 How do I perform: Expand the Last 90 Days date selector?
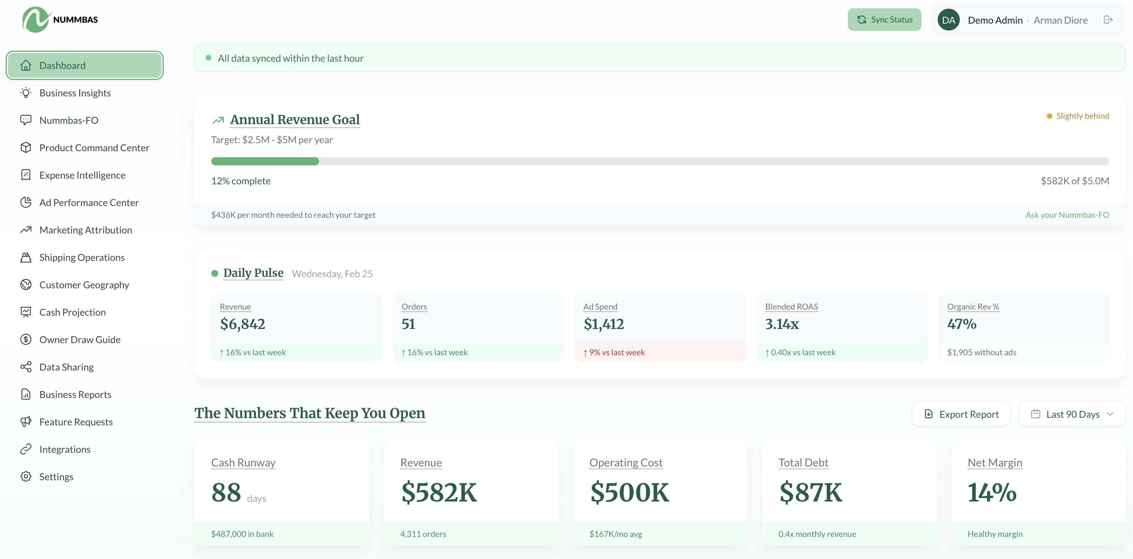coord(1072,414)
